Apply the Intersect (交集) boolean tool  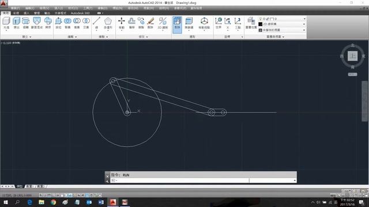click(86, 23)
